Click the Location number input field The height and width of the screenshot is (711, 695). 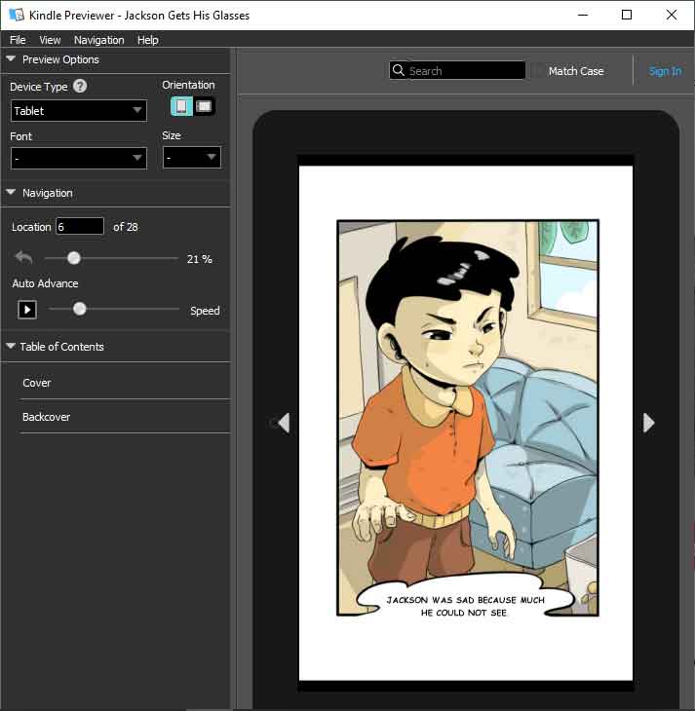[x=79, y=226]
